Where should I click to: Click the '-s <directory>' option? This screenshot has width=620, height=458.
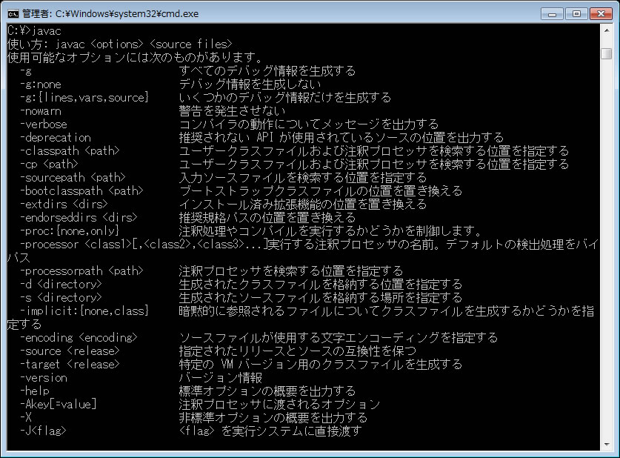61,297
